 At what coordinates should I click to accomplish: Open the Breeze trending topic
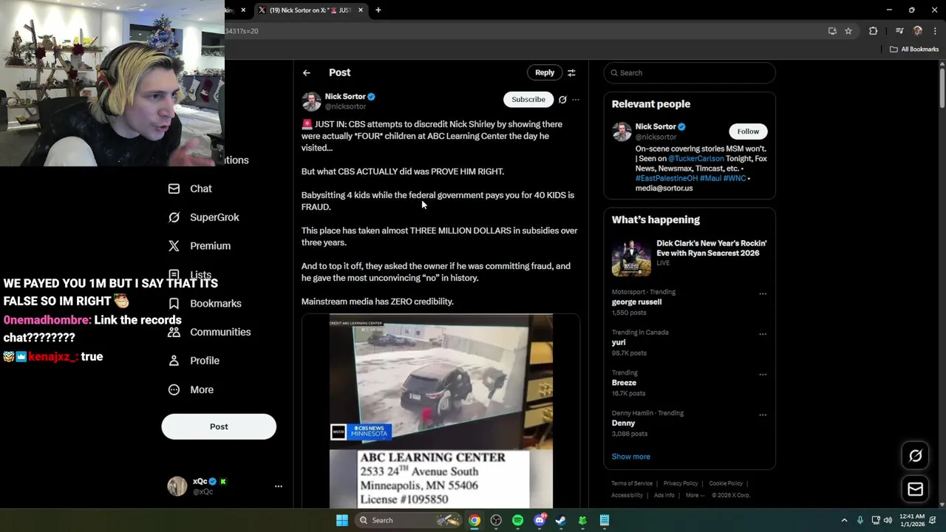pos(624,383)
